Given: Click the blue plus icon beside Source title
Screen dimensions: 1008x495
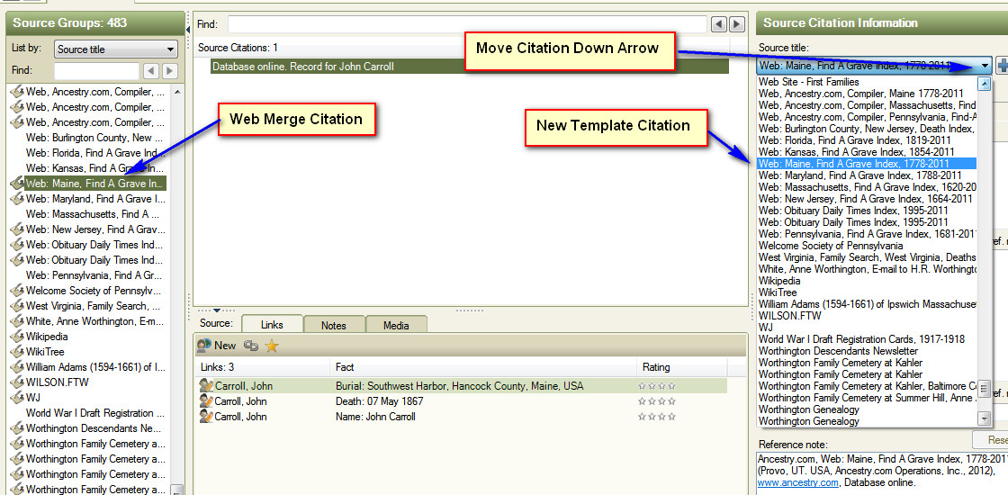Looking at the screenshot, I should pos(1003,65).
